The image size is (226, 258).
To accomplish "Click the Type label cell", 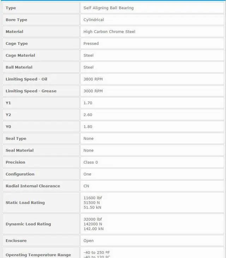I will pos(41,8).
